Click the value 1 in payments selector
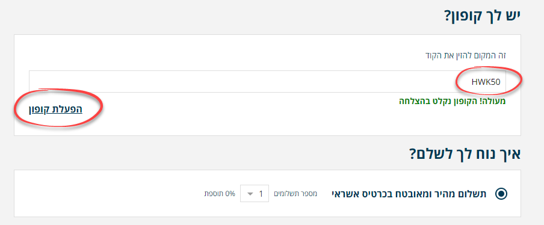This screenshot has width=544, height=225. (261, 194)
